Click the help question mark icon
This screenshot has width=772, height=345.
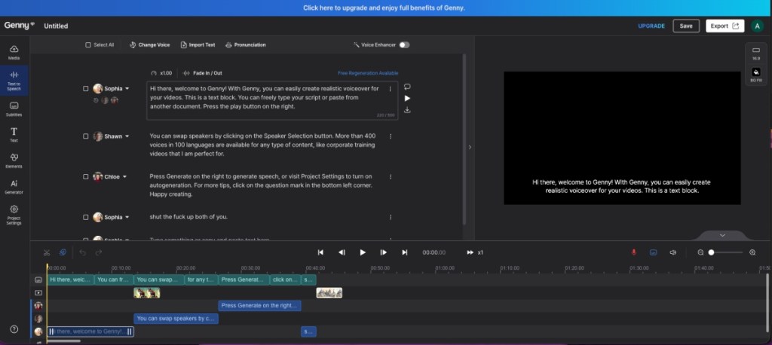coord(14,329)
